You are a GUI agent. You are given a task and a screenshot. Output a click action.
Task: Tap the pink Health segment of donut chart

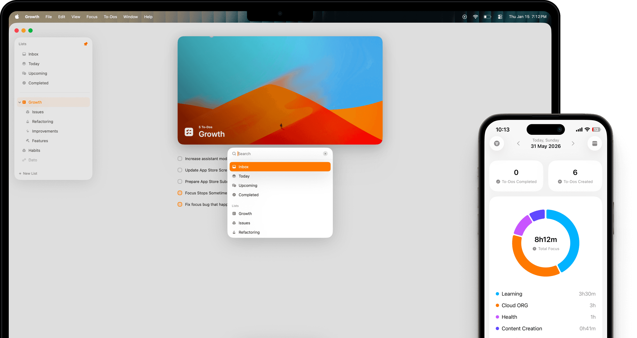click(522, 226)
